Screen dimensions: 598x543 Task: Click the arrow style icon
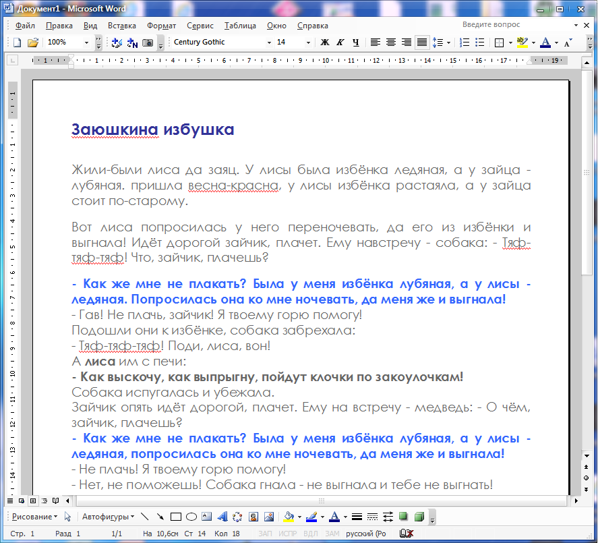click(x=388, y=517)
